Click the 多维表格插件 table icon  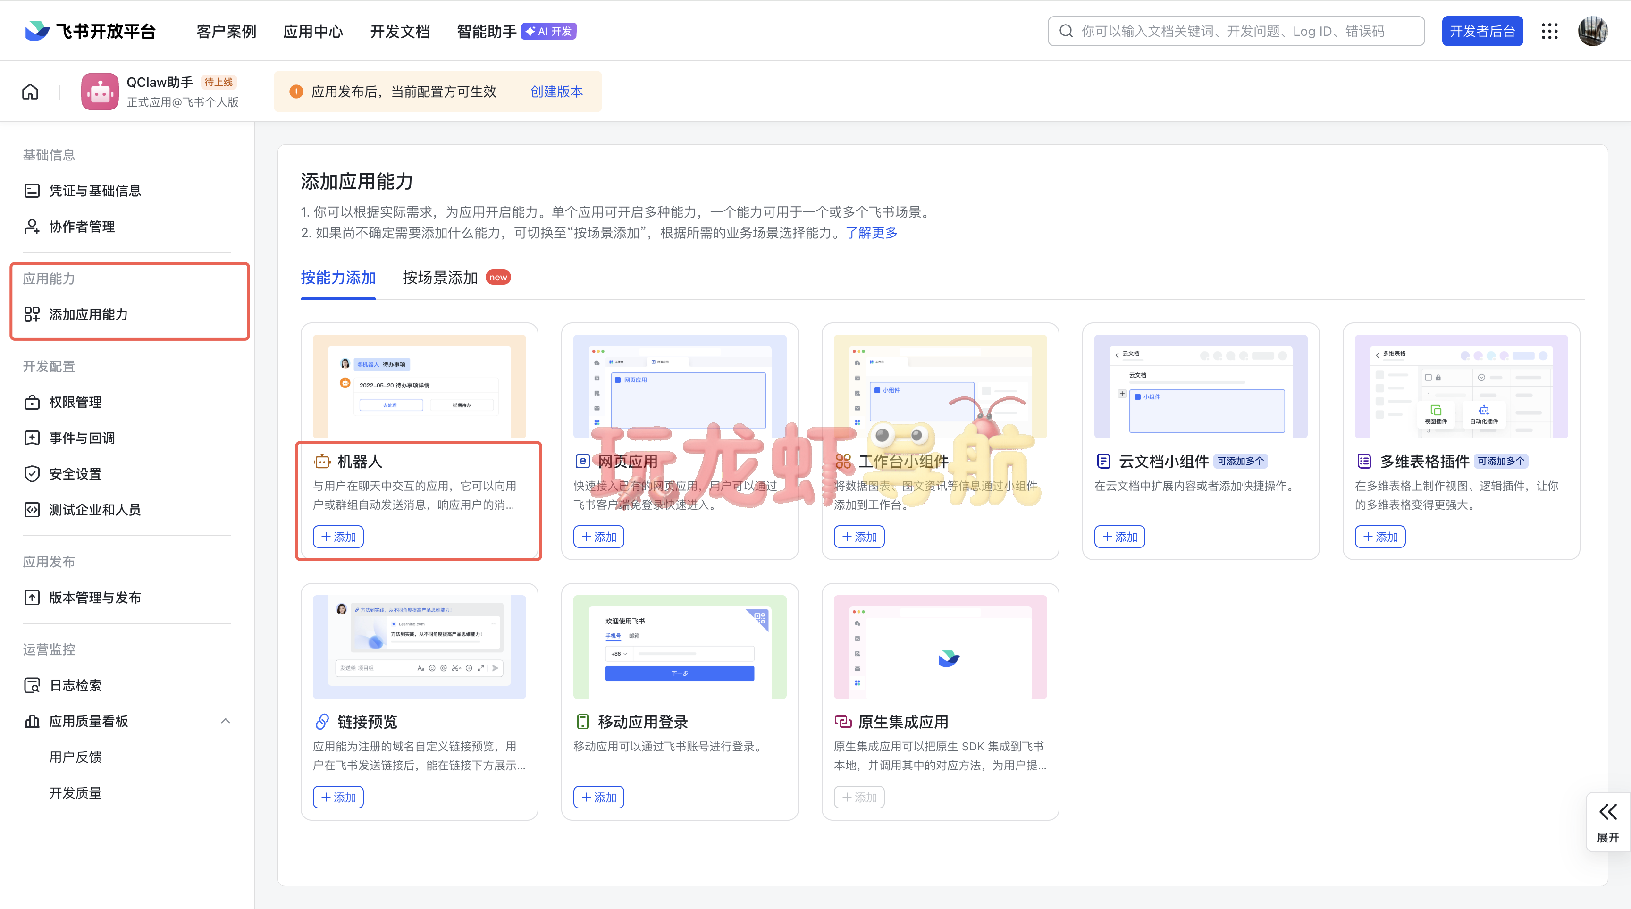[x=1364, y=462]
